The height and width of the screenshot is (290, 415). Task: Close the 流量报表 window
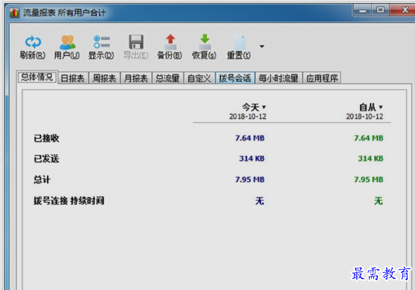pos(403,10)
